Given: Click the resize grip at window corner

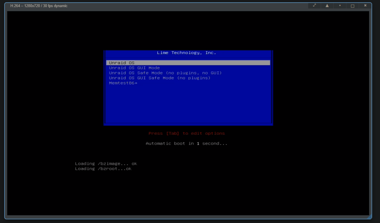Looking at the screenshot, I should coord(369,217).
